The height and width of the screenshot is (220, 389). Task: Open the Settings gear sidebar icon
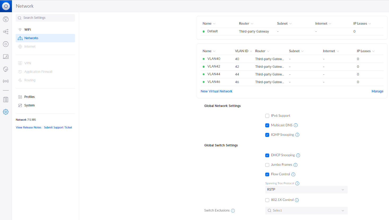click(6, 112)
